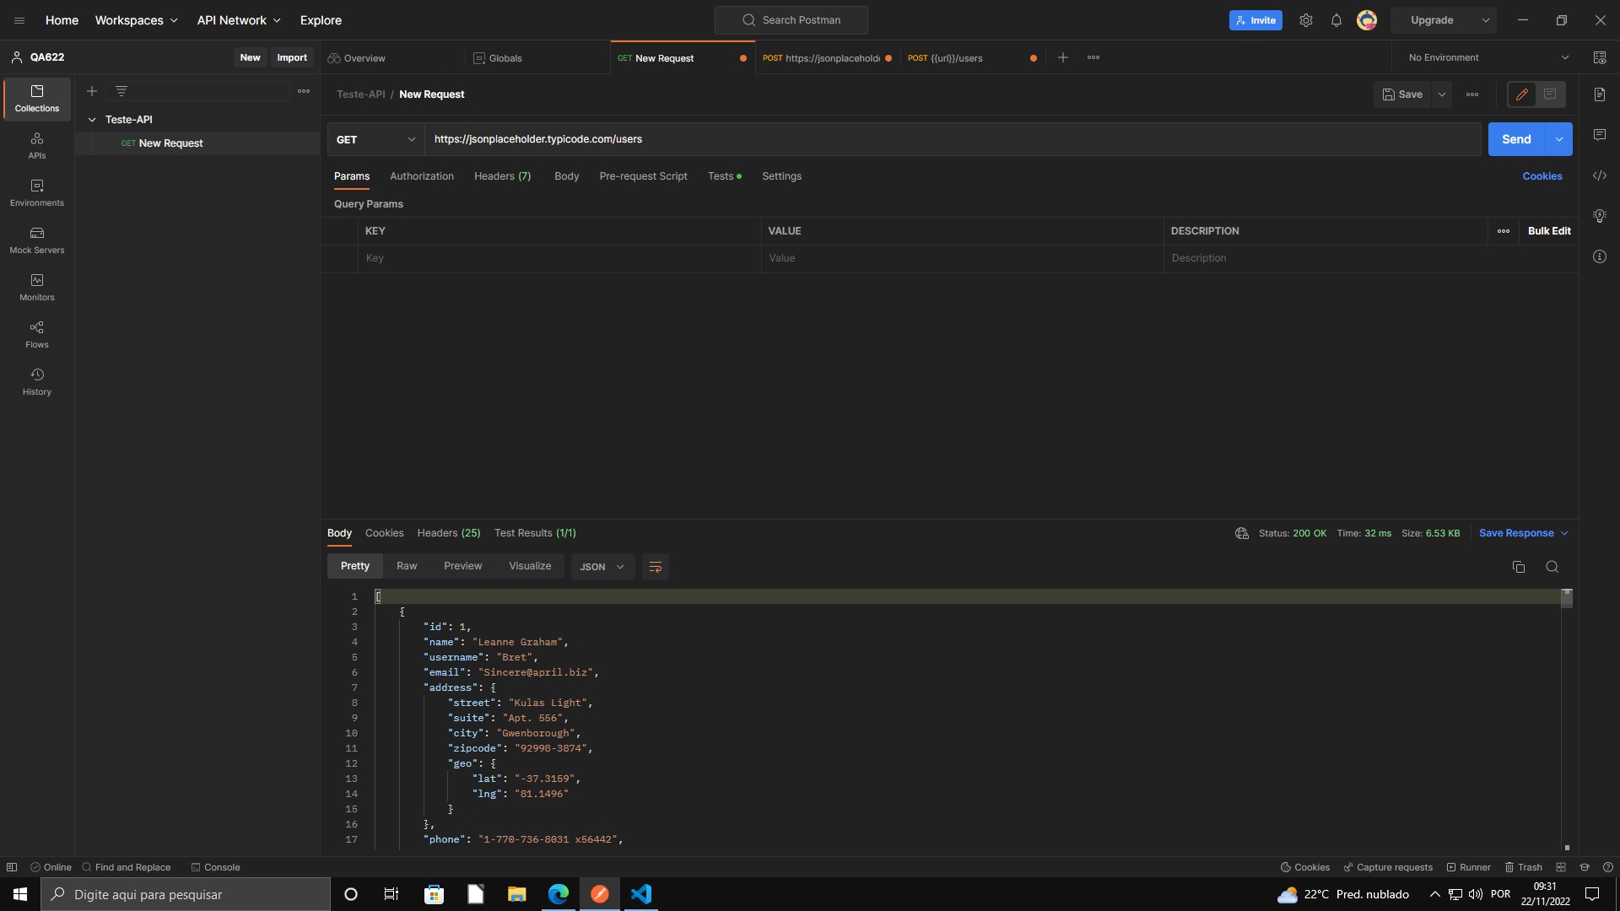Click the code snippet icon
The width and height of the screenshot is (1620, 911).
(1599, 175)
